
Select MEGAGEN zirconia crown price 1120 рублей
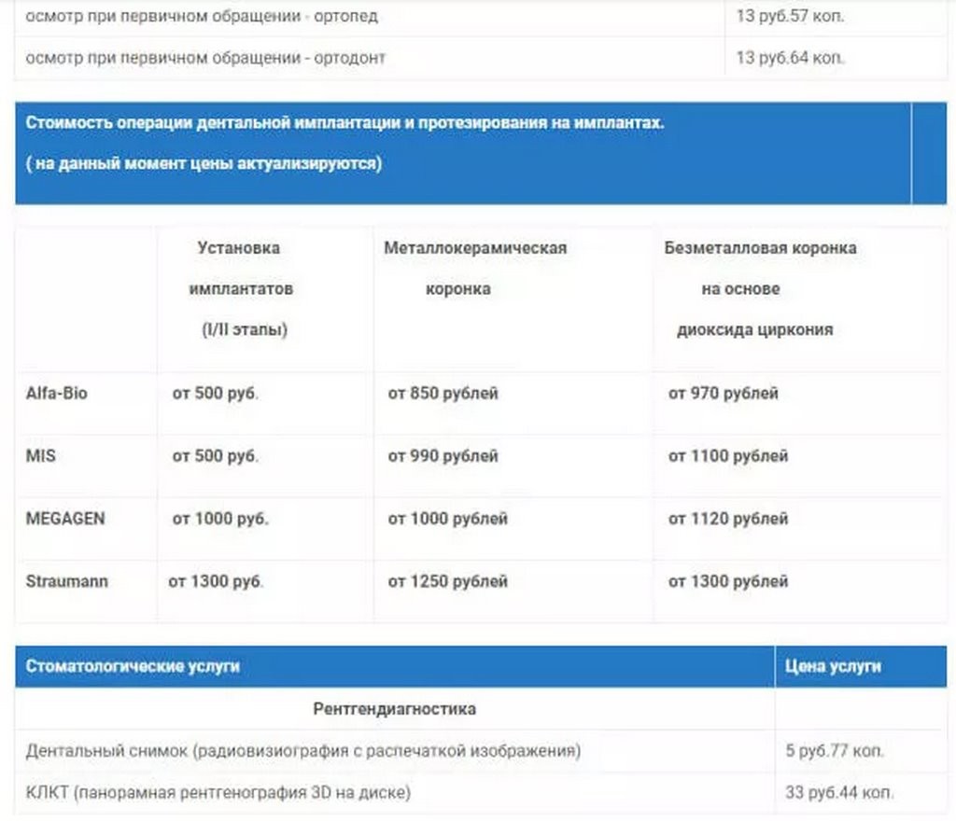(x=727, y=519)
